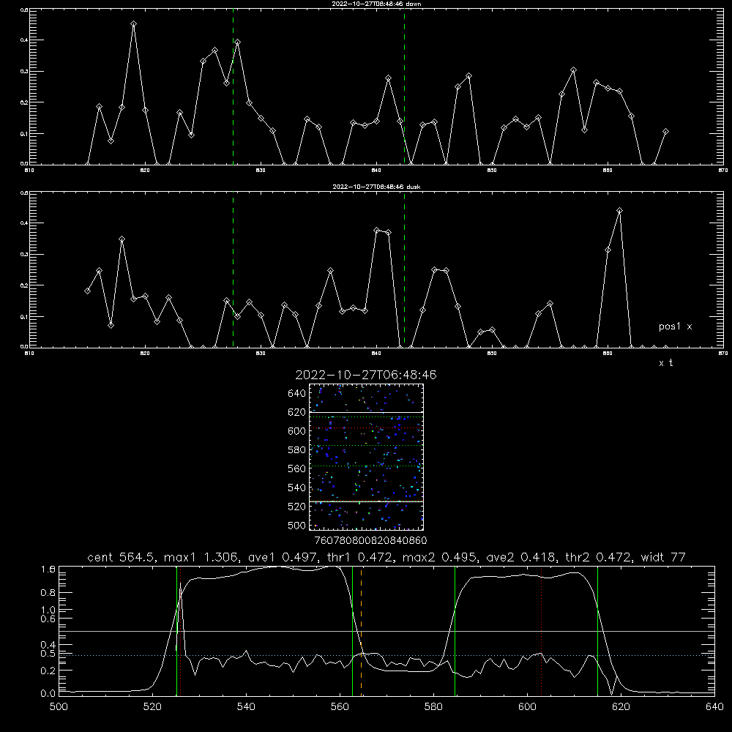
Task: Click the bottom plot x-axis label '500'
Action: pyautogui.click(x=59, y=707)
